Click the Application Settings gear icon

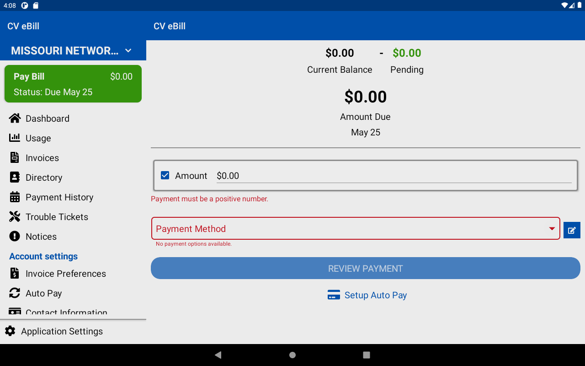tap(10, 331)
